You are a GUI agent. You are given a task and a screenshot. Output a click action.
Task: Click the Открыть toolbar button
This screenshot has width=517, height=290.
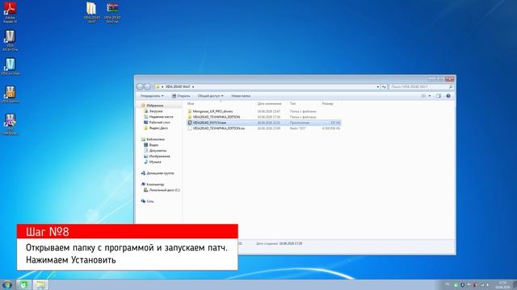tap(181, 96)
